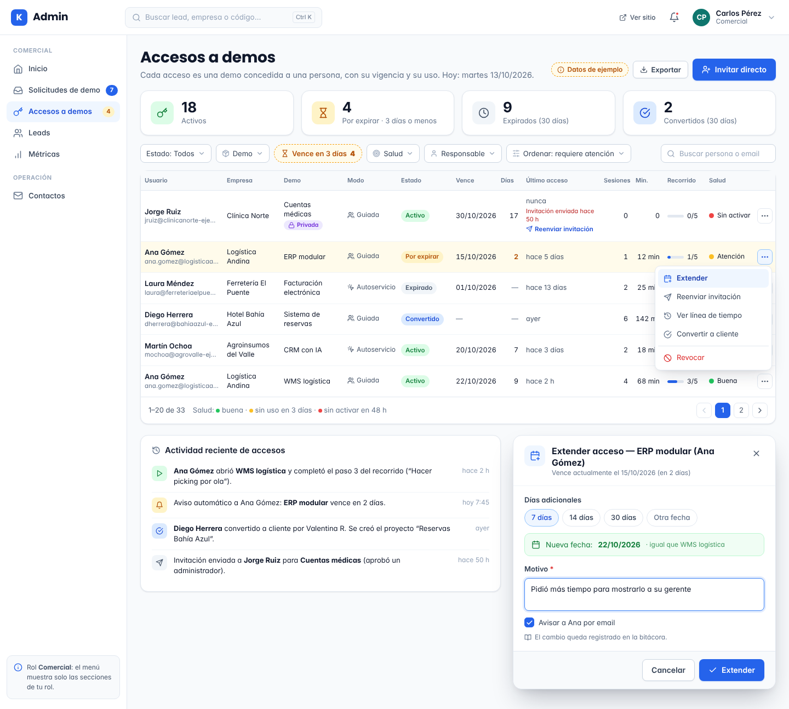Screen dimensions: 789x709
Task: Open row actions for Jorge Ruiz
Action: click(x=765, y=216)
